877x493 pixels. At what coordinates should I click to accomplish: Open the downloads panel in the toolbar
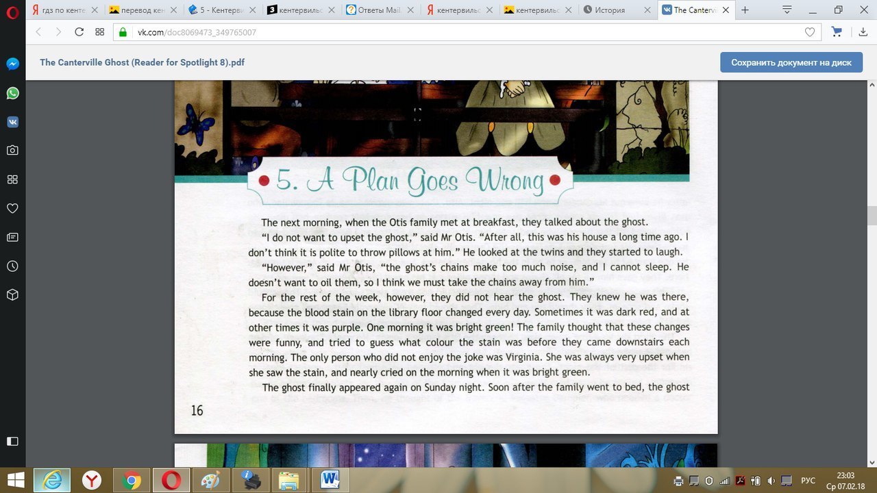click(863, 32)
